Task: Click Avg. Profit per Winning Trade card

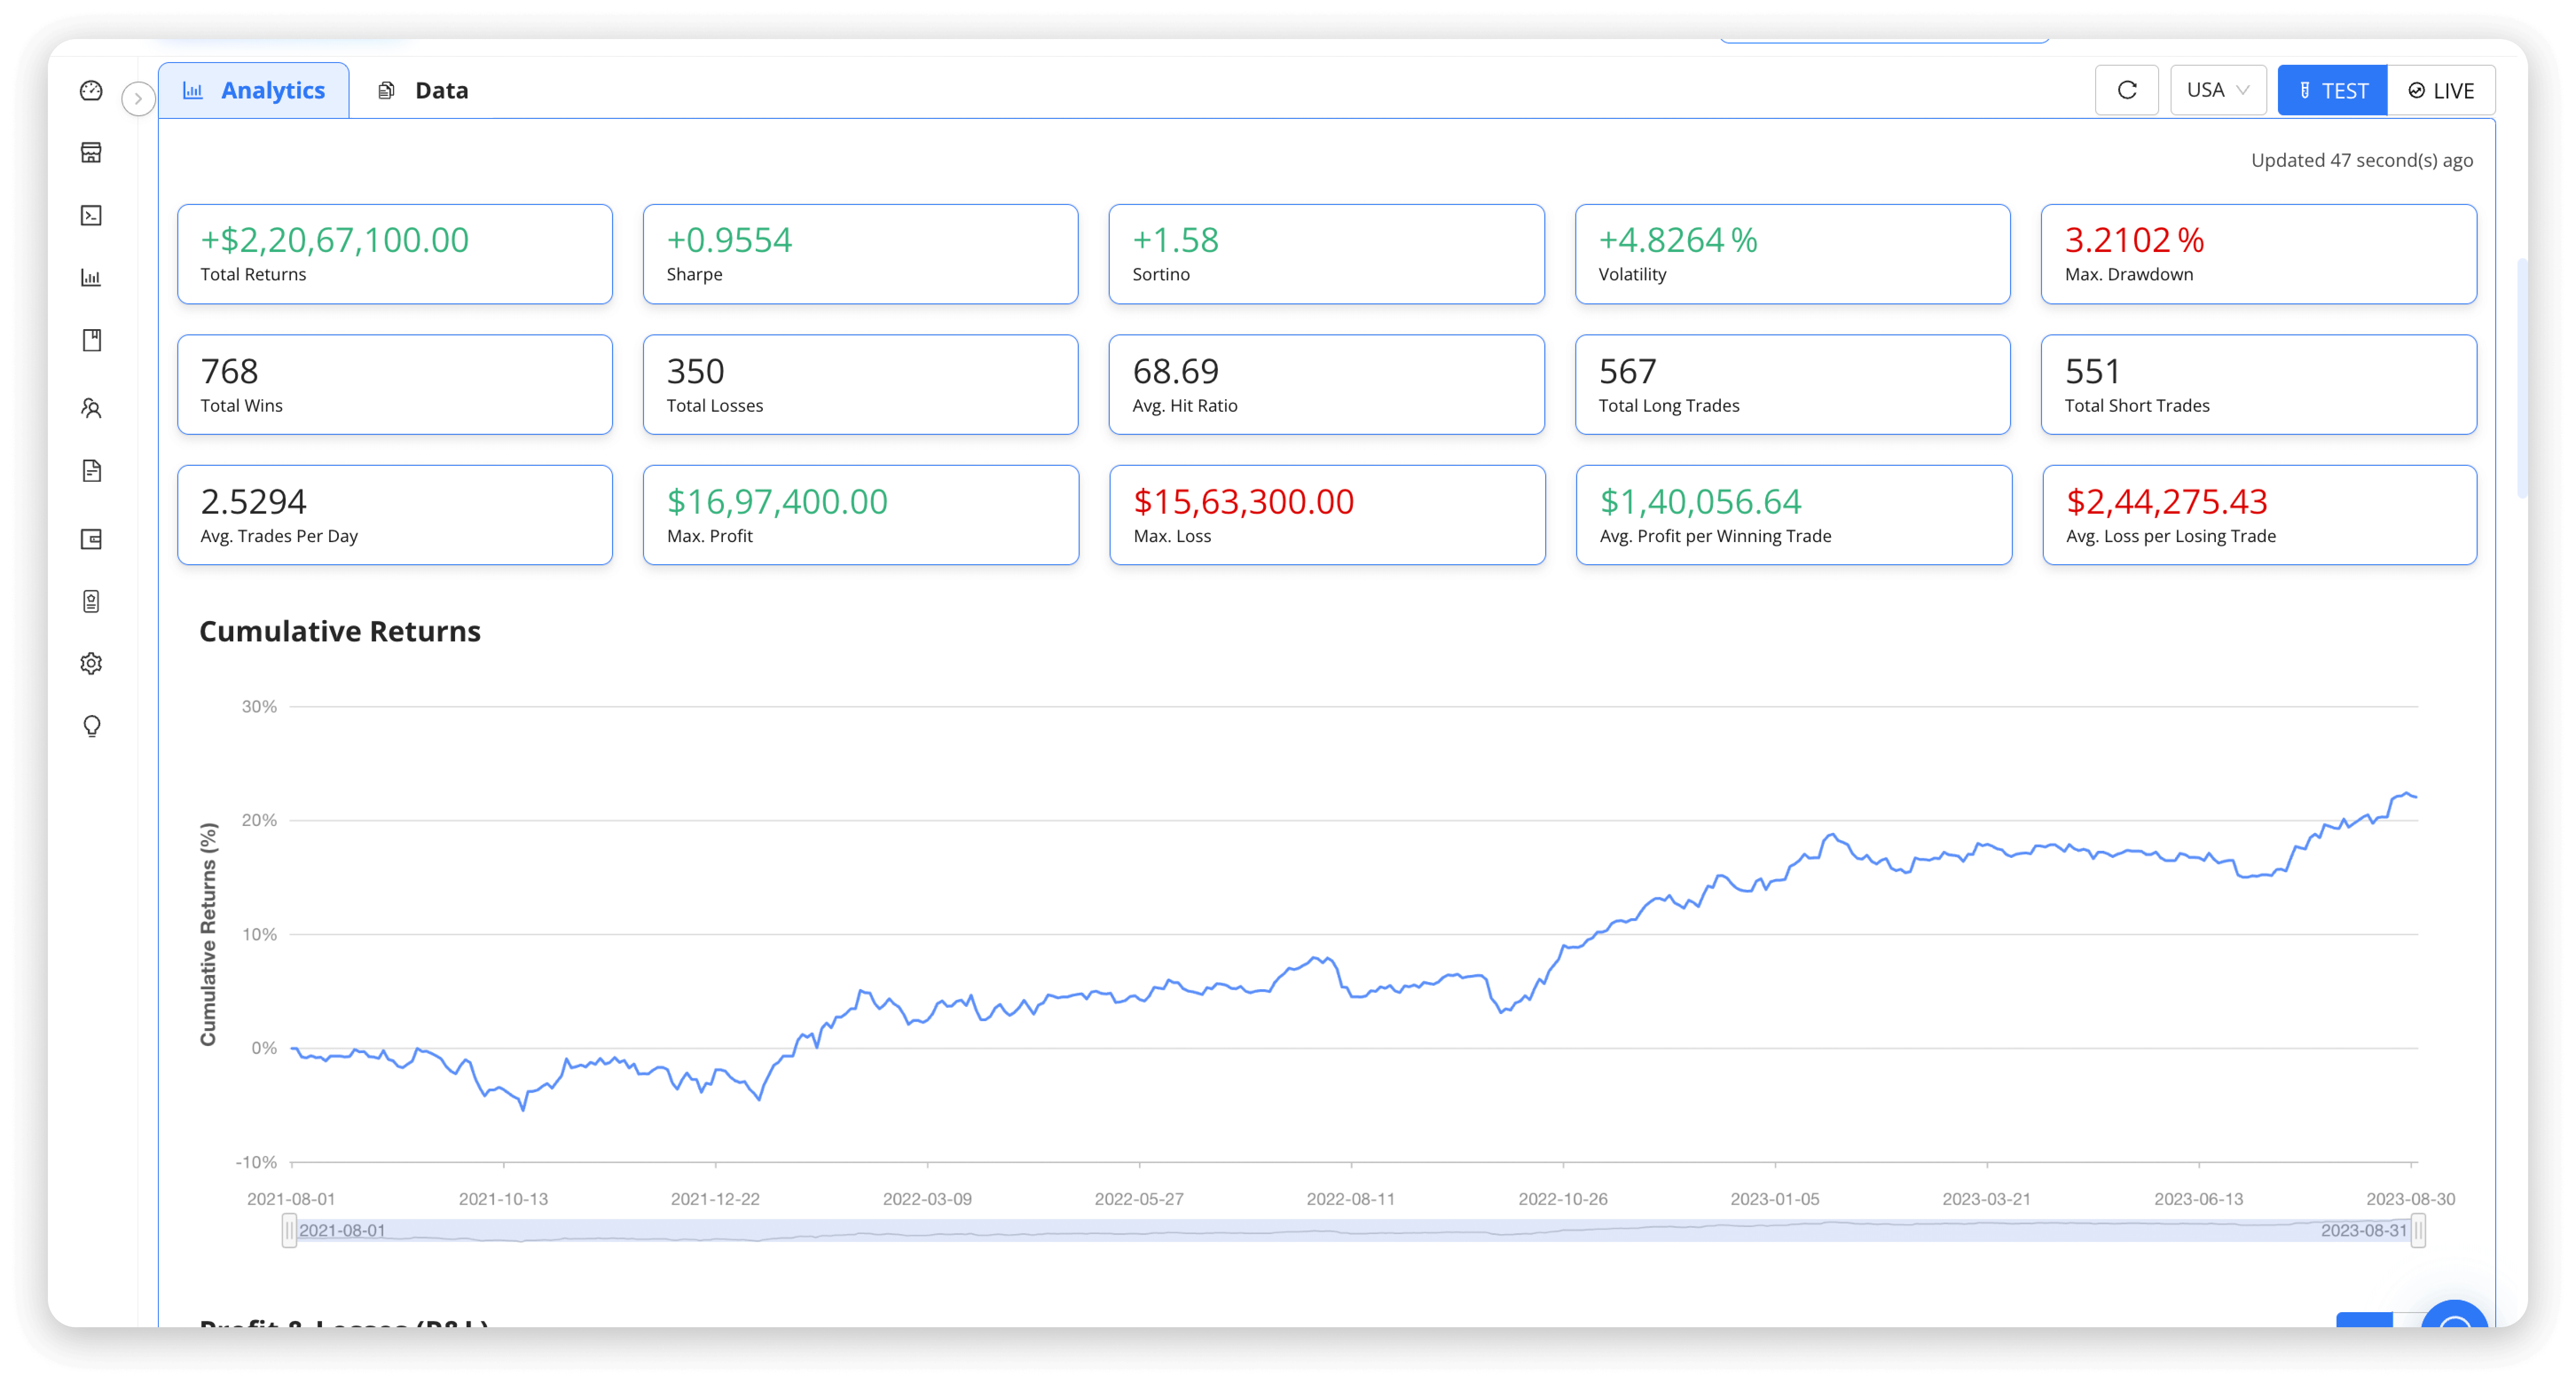Action: (x=1793, y=515)
